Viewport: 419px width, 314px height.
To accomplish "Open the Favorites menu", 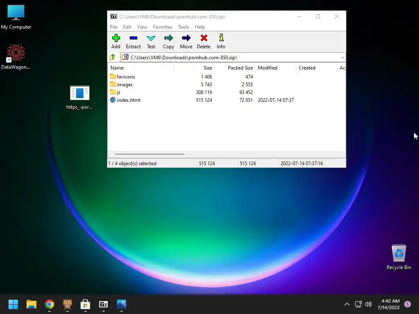I will coord(162,27).
